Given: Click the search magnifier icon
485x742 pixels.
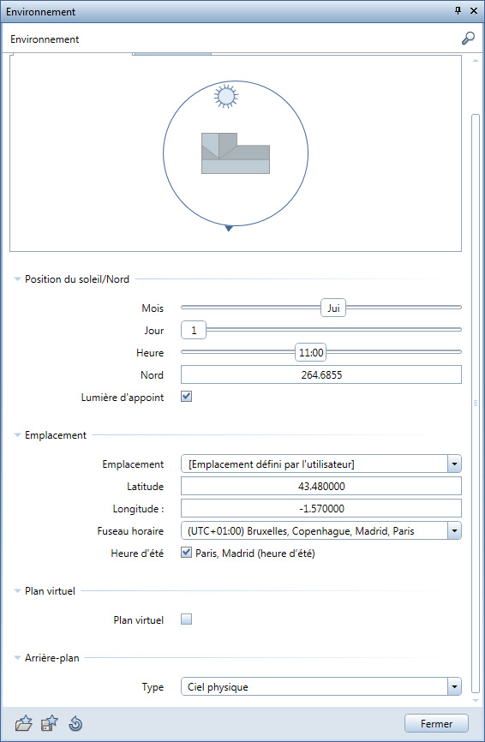Looking at the screenshot, I should (468, 39).
